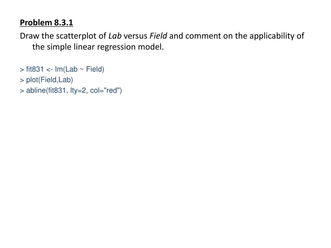Click fit831 inside the abline call
The image size is (331, 248).
(57, 90)
